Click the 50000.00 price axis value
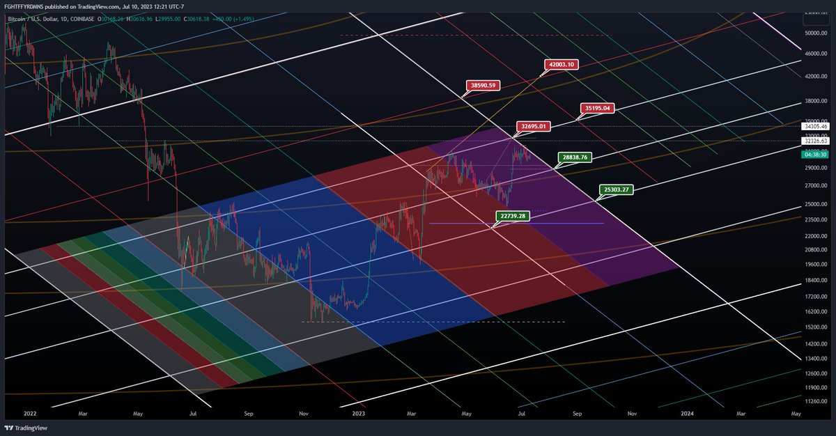The height and width of the screenshot is (436, 836). [x=814, y=33]
